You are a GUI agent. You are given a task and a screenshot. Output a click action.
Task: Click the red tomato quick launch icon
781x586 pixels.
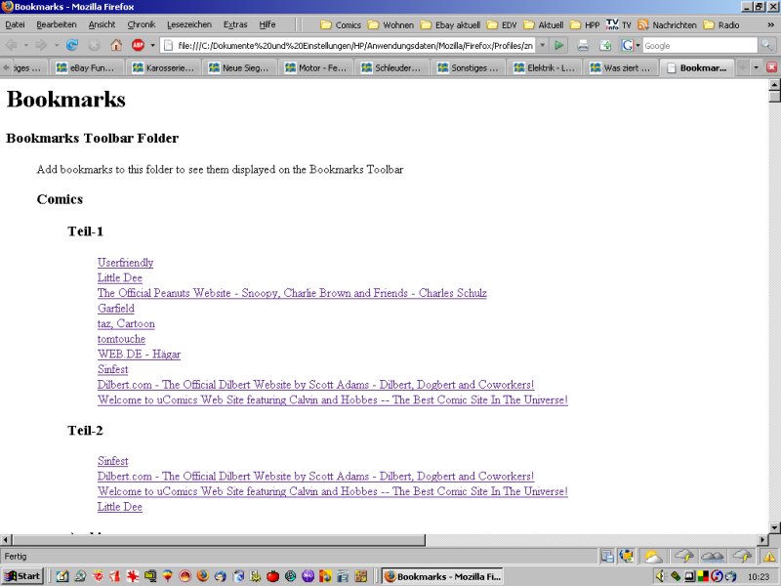pyautogui.click(x=272, y=576)
